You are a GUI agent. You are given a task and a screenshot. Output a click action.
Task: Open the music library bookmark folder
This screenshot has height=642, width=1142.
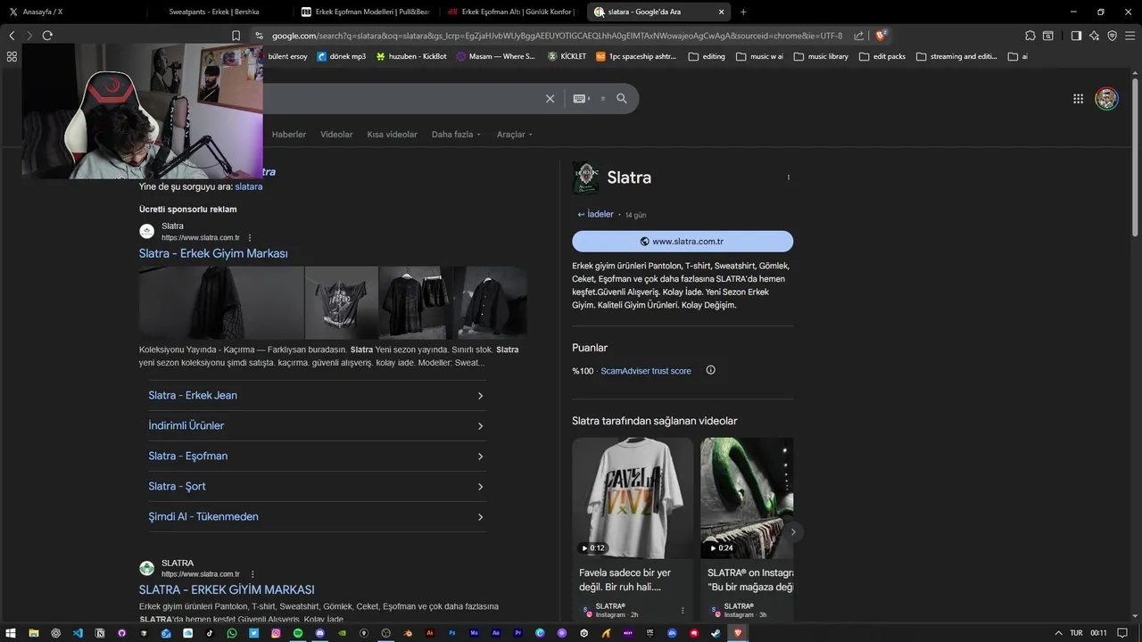[x=821, y=56]
